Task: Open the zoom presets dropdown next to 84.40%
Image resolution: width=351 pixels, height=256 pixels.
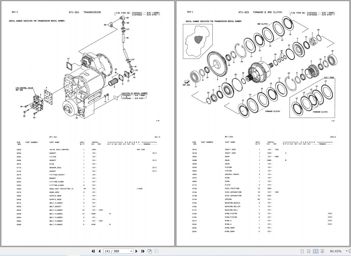Action: pyautogui.click(x=347, y=251)
